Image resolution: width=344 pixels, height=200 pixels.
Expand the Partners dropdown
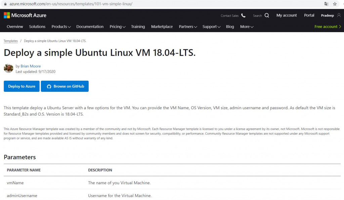click(188, 27)
